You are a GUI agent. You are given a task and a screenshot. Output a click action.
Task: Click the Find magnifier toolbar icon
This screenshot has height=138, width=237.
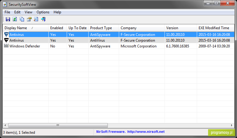[36, 19]
